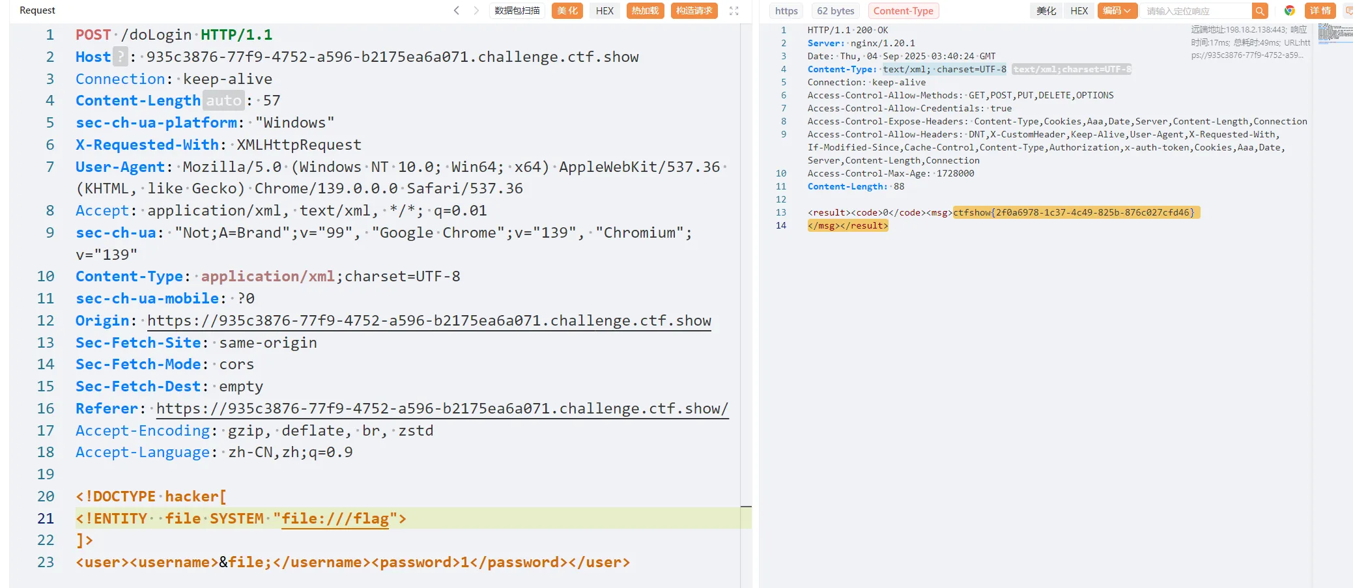Viewport: 1353px width, 588px height.
Task: Click the 热加载 hot reload button
Action: coord(645,10)
